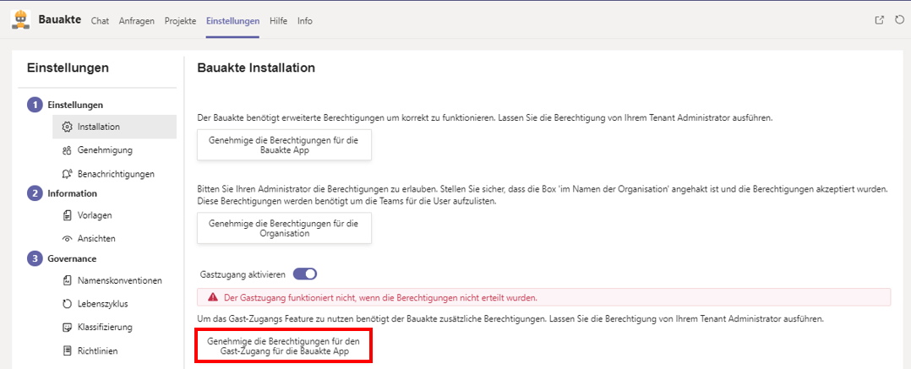Image resolution: width=911 pixels, height=369 pixels.
Task: Click the Bauakte app logo icon
Action: [x=20, y=20]
